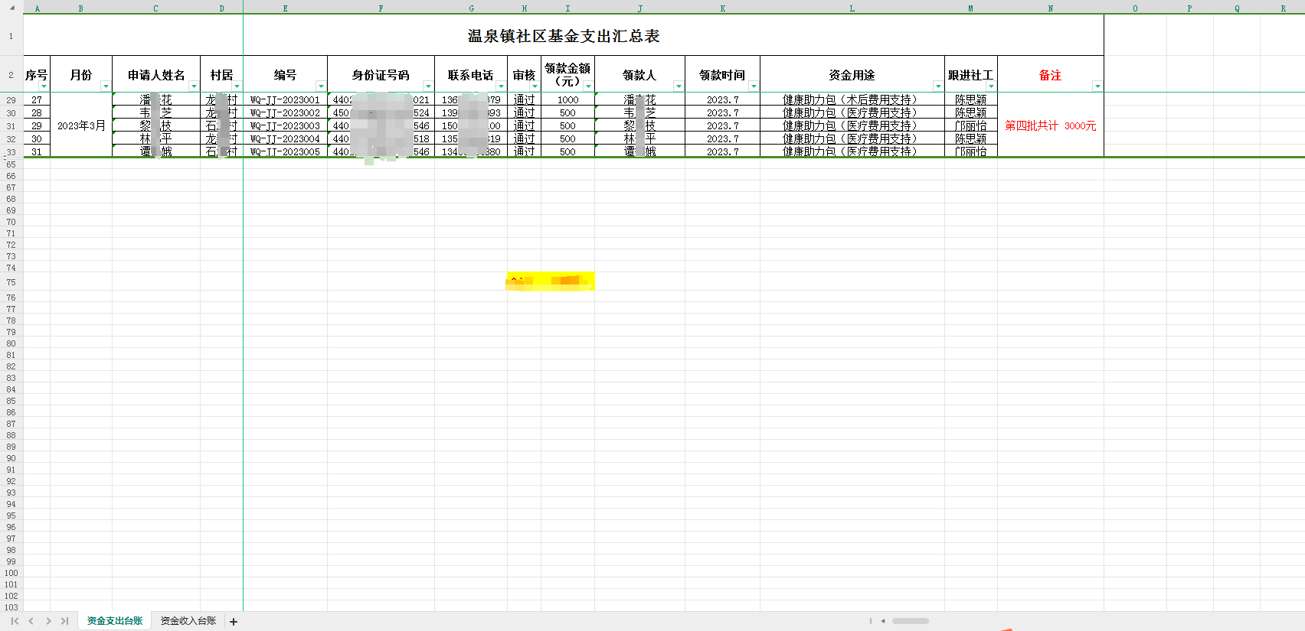Open the 领款人 filter dropdown
Image resolution: width=1305 pixels, height=631 pixels.
pos(679,86)
